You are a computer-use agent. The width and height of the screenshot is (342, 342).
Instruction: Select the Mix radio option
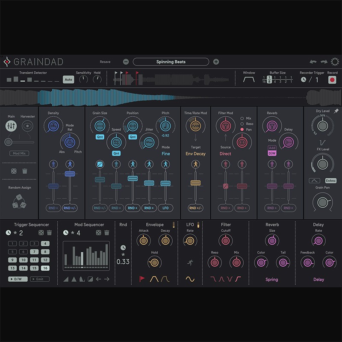pyautogui.click(x=242, y=118)
